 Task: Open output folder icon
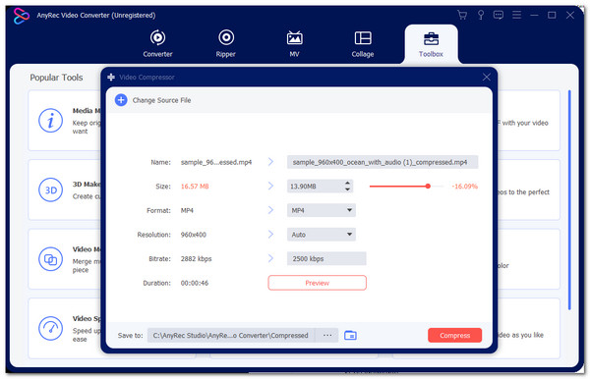coord(350,335)
